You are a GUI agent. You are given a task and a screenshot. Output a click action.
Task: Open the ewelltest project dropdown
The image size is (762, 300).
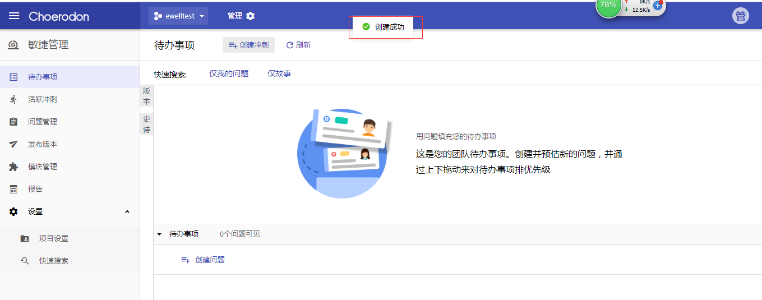click(178, 16)
